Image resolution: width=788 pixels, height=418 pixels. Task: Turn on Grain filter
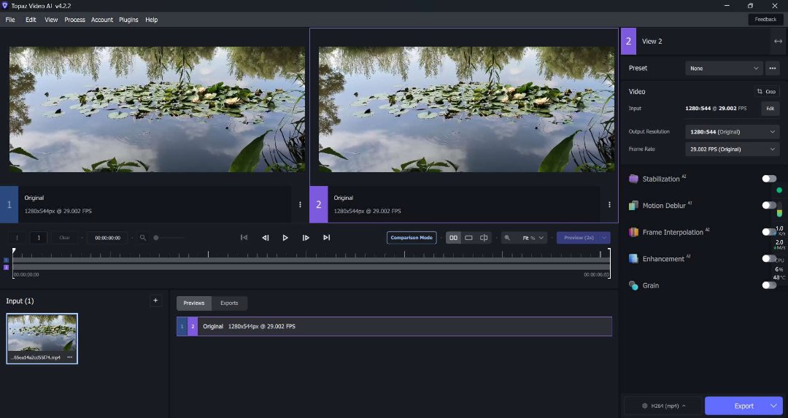pos(769,285)
